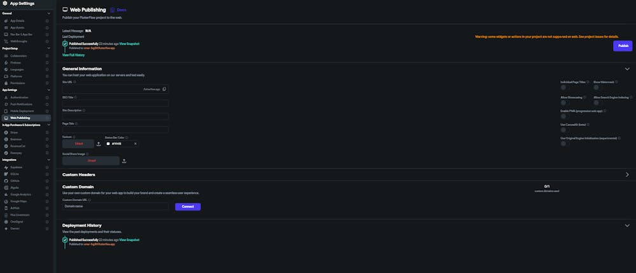The width and height of the screenshot is (636, 273).
Task: Upload a social share image via upload icon
Action: coord(124,161)
